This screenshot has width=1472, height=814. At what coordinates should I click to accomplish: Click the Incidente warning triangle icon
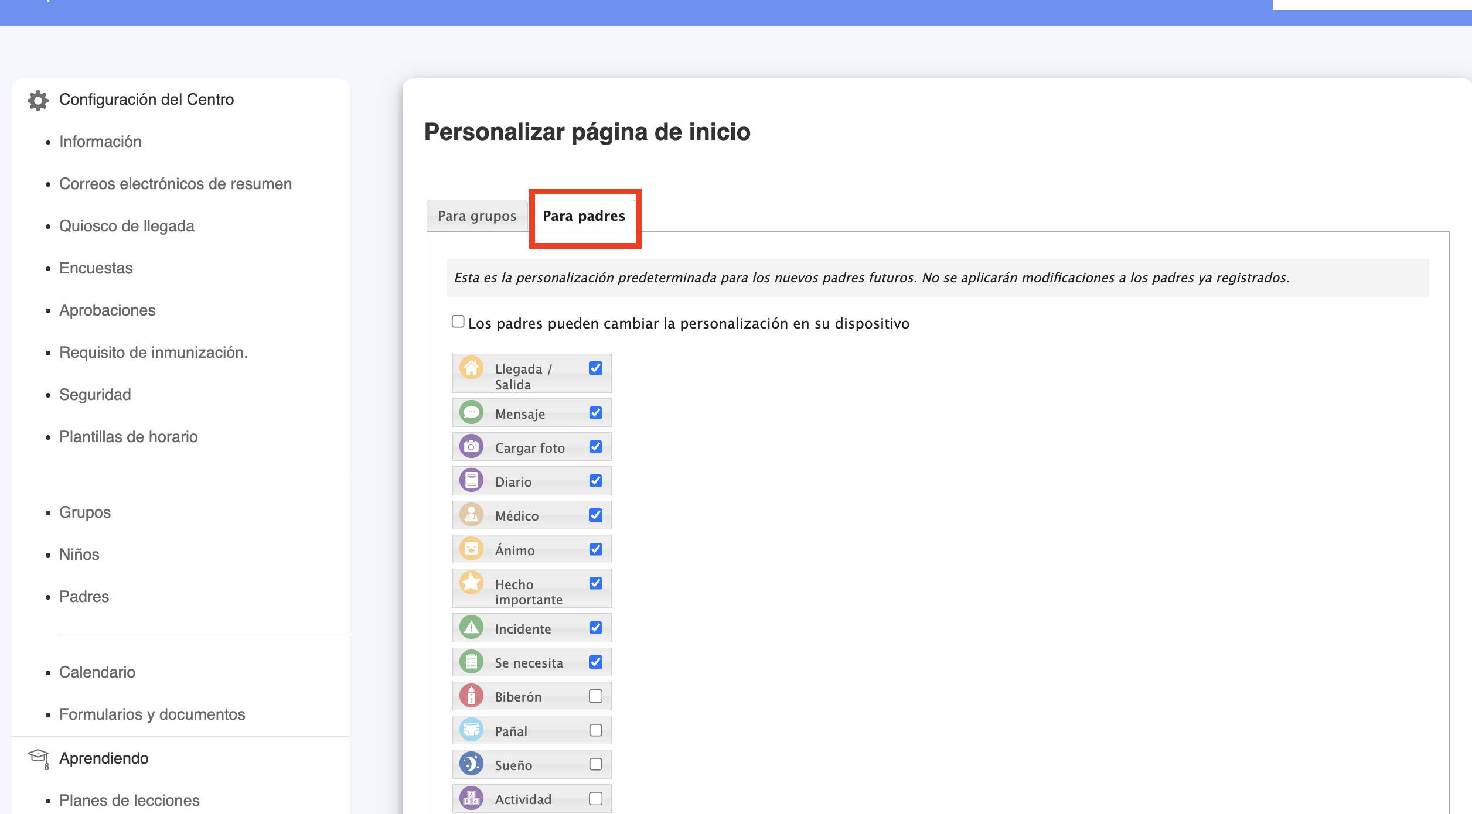[x=471, y=627]
